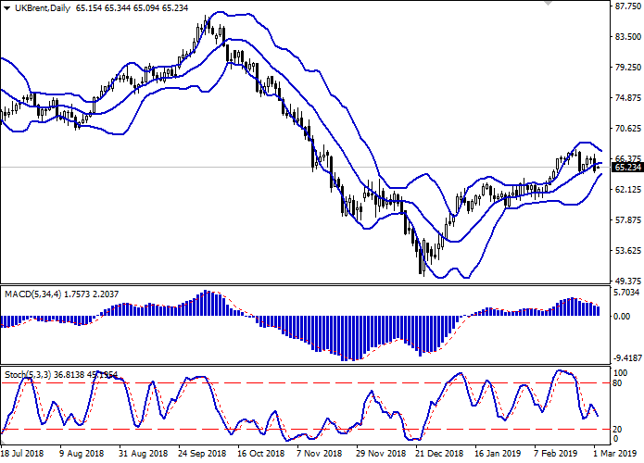Click the 18 Jul 2018 date label
The image size is (644, 463).
click(23, 454)
